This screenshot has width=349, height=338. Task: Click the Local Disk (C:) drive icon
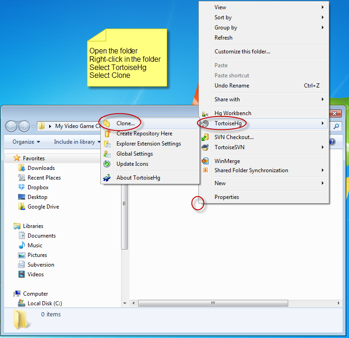[x=22, y=303]
